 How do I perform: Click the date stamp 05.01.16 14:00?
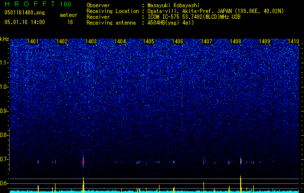[x=25, y=22]
